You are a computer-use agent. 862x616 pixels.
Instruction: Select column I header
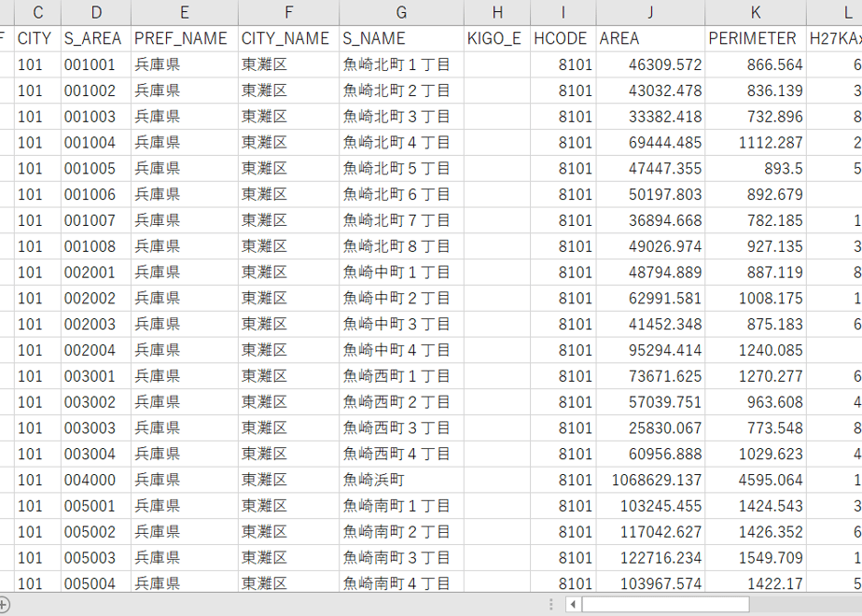coord(563,12)
